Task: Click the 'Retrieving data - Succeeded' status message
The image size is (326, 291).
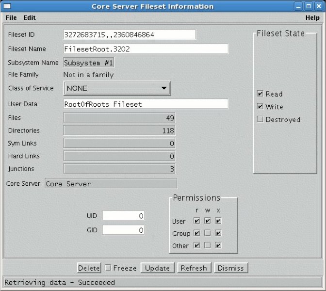Action: pos(60,282)
